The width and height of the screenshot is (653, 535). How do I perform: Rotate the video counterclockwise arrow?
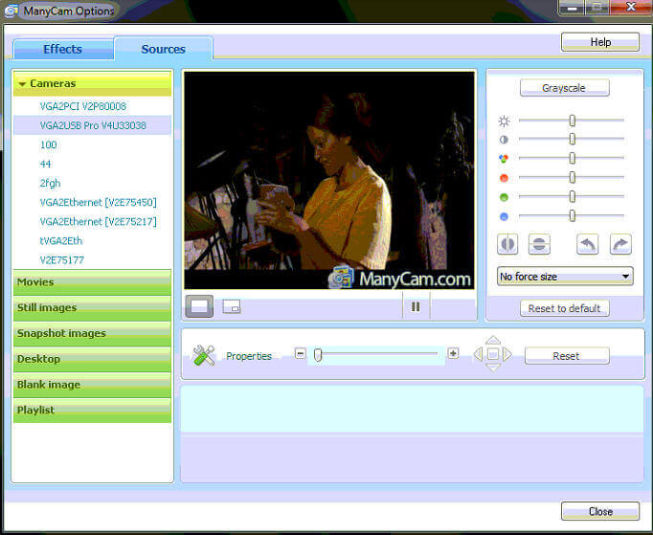(x=587, y=244)
